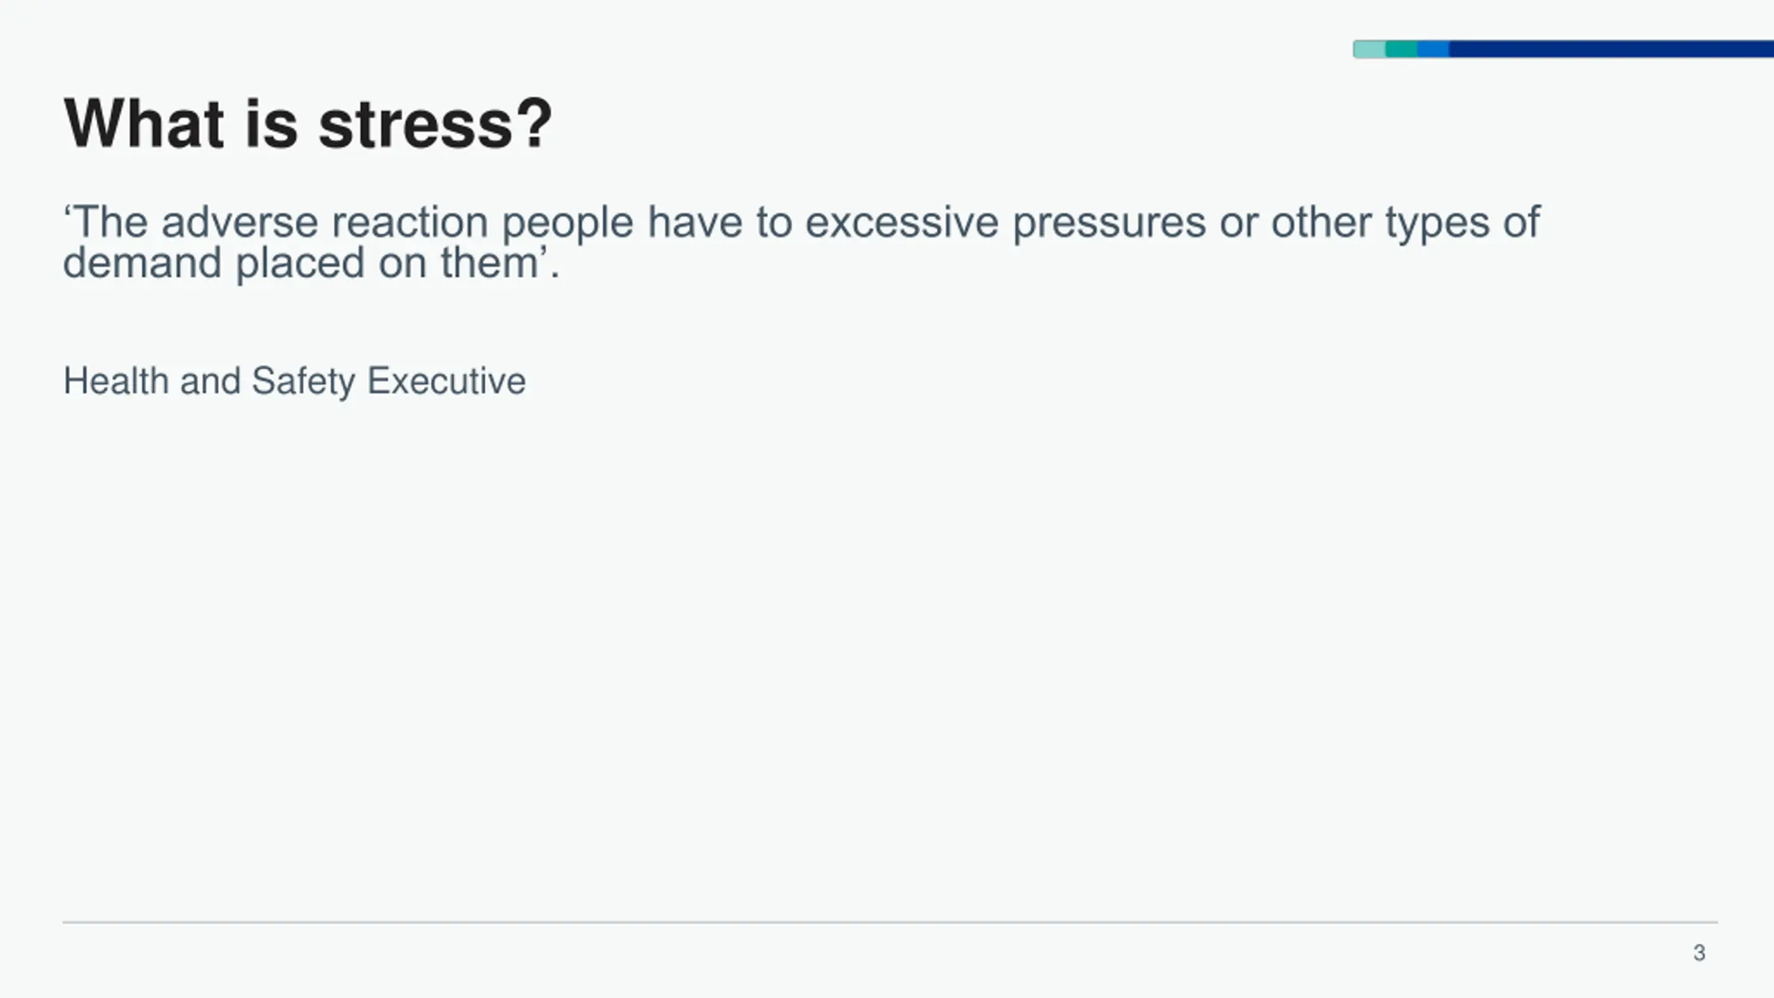
Task: Select the word 'reaction' in the definition
Action: tap(410, 222)
